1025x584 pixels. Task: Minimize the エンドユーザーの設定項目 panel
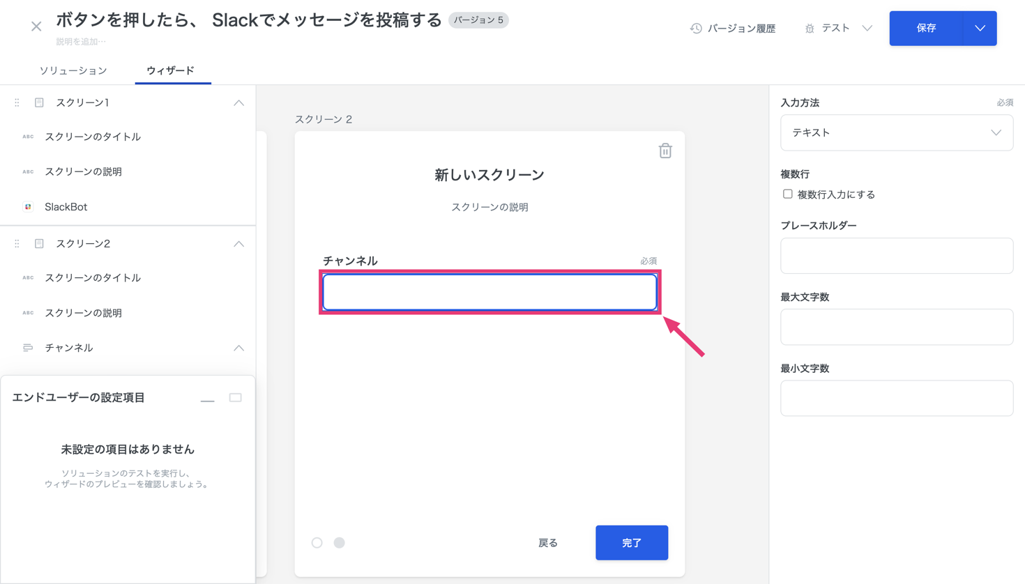coord(207,399)
